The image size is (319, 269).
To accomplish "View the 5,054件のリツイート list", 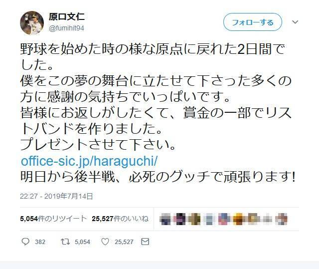I will [x=53, y=219].
